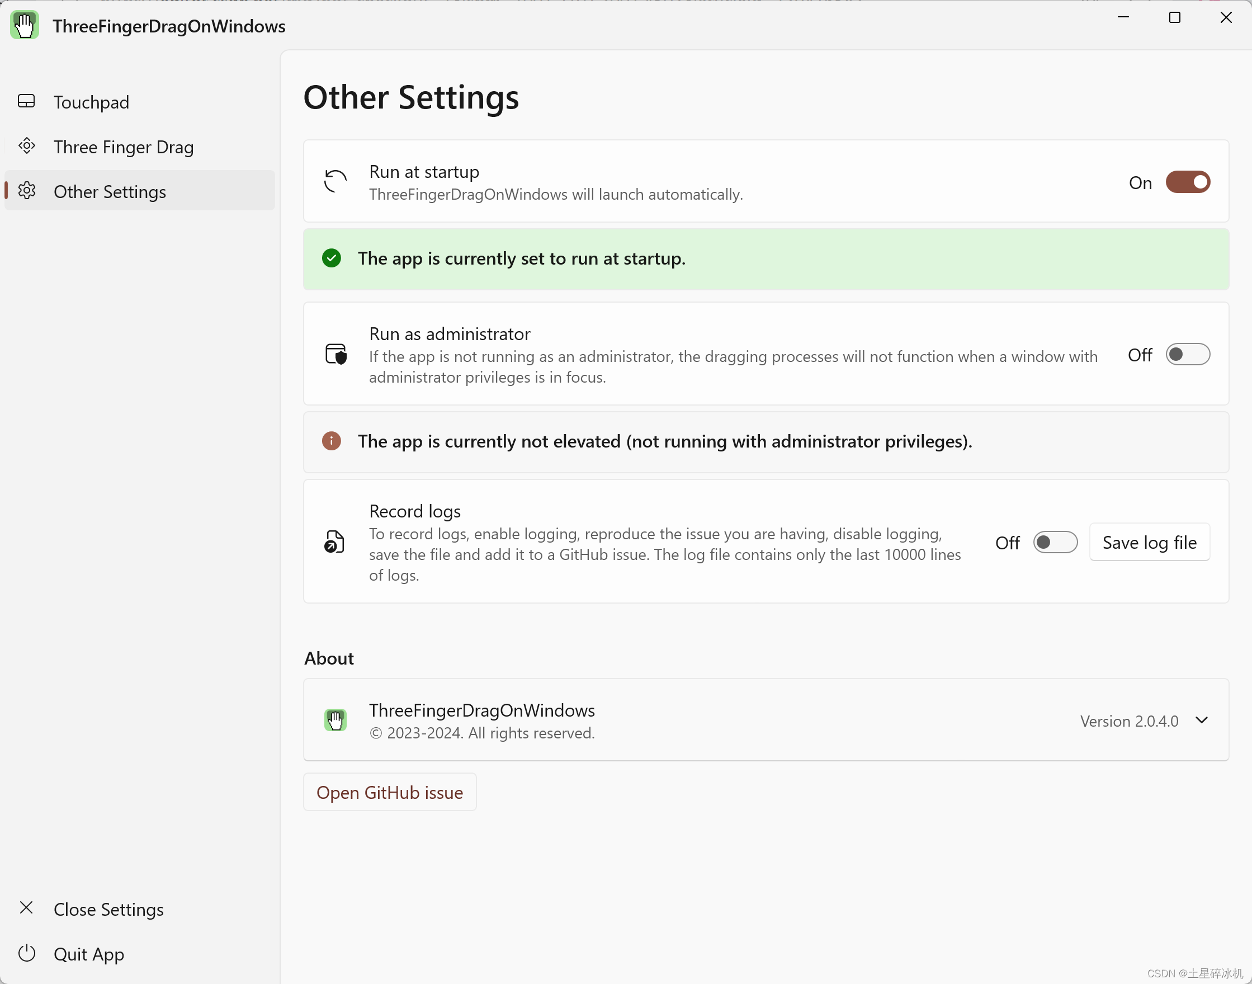This screenshot has width=1252, height=984.
Task: Click the Quit App power icon
Action: coord(26,953)
